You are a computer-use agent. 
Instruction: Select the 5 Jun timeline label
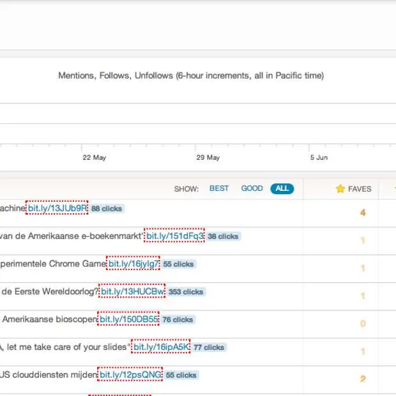(x=319, y=158)
